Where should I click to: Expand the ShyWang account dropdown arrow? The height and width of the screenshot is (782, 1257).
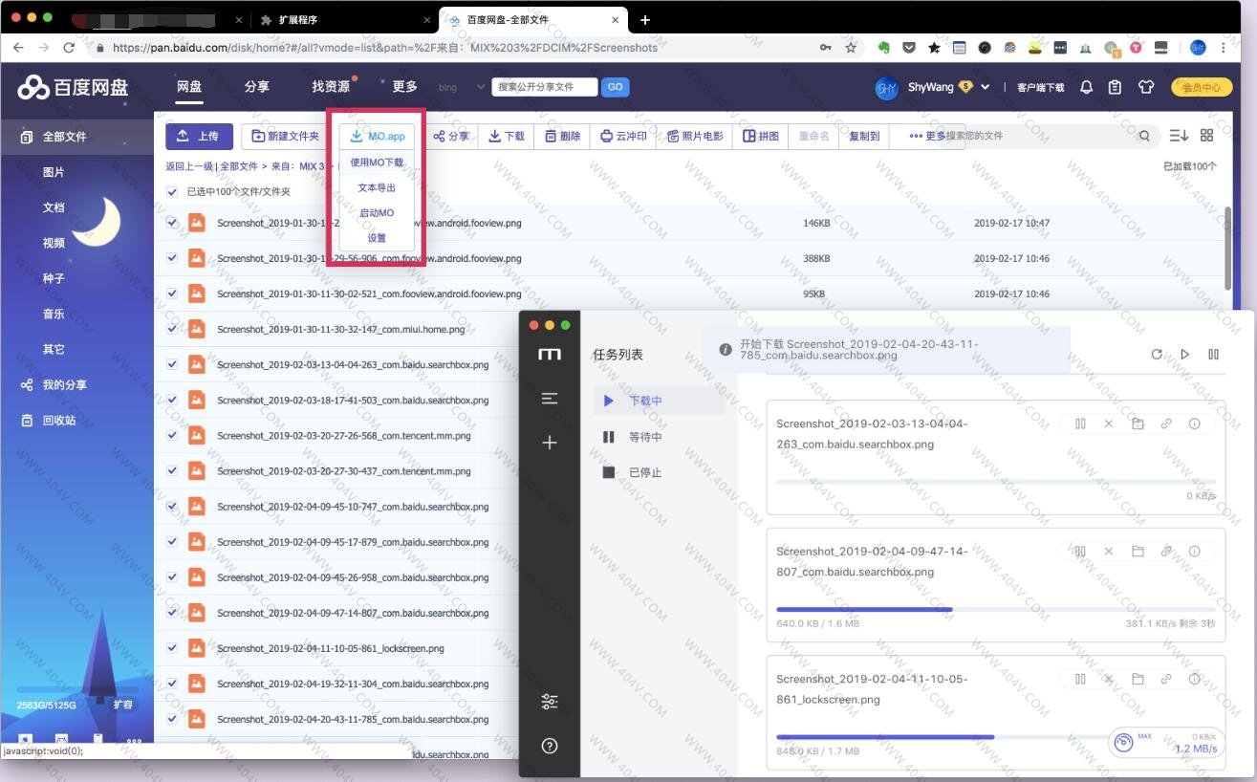click(986, 87)
